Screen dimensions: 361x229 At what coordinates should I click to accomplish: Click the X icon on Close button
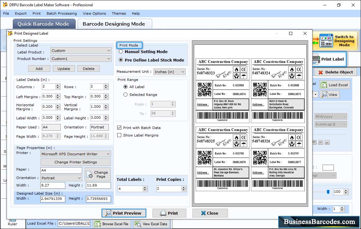203,213
